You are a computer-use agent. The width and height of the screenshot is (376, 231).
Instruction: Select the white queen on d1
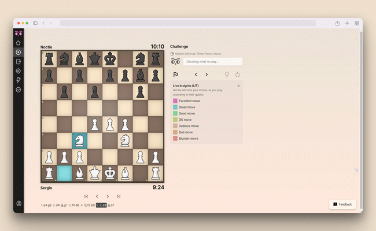pos(94,173)
